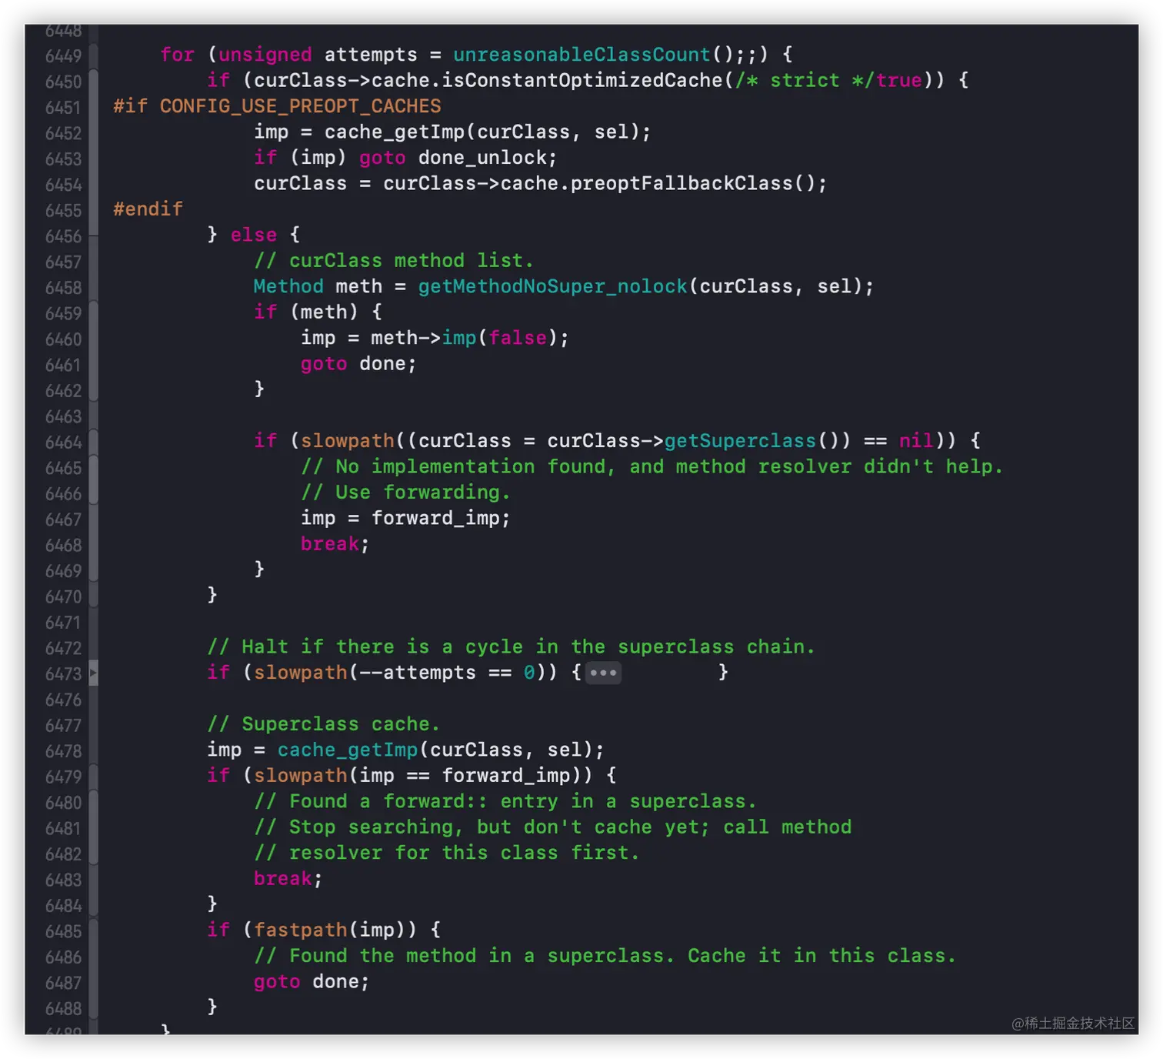The height and width of the screenshot is (1059, 1163).
Task: Click getSuperclass call on line 6464
Action: [x=740, y=441]
